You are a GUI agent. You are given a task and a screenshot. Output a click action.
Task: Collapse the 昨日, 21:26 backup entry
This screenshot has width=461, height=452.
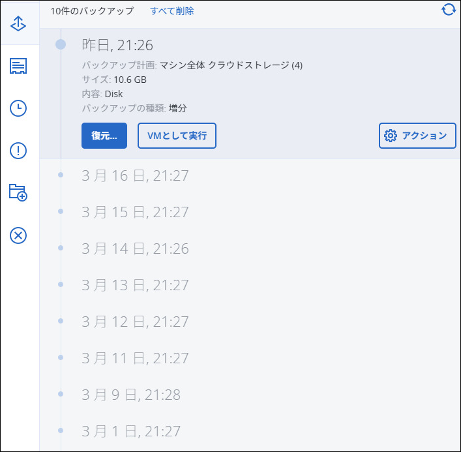point(117,45)
